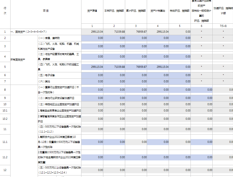Viewport: 233px width, 177px height.
Task: Click the 累计折旧、摊销额 column header
Action: coord(136,11)
